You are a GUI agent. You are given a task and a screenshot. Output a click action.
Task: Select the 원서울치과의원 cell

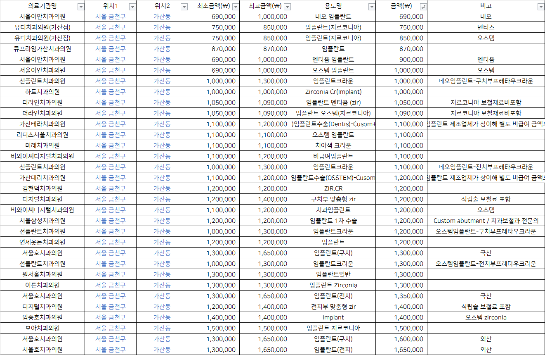(x=42, y=274)
